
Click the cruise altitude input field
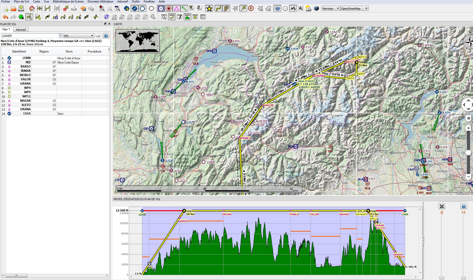(x=30, y=36)
